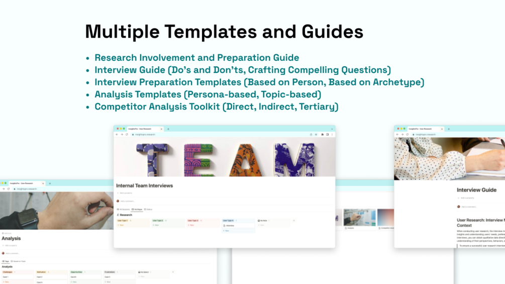The image size is (505, 284).
Task: Add new card under User Type 3
Action: (x=191, y=225)
